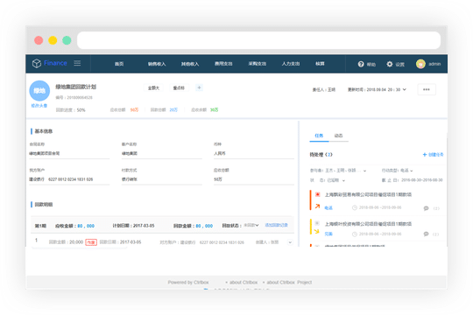Click the 待处理 pending heading
The height and width of the screenshot is (315, 473).
(321, 155)
